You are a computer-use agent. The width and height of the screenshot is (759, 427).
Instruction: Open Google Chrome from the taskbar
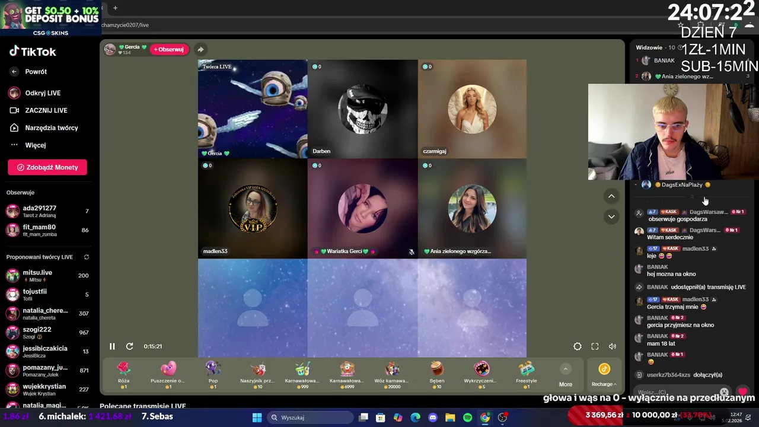point(485,418)
